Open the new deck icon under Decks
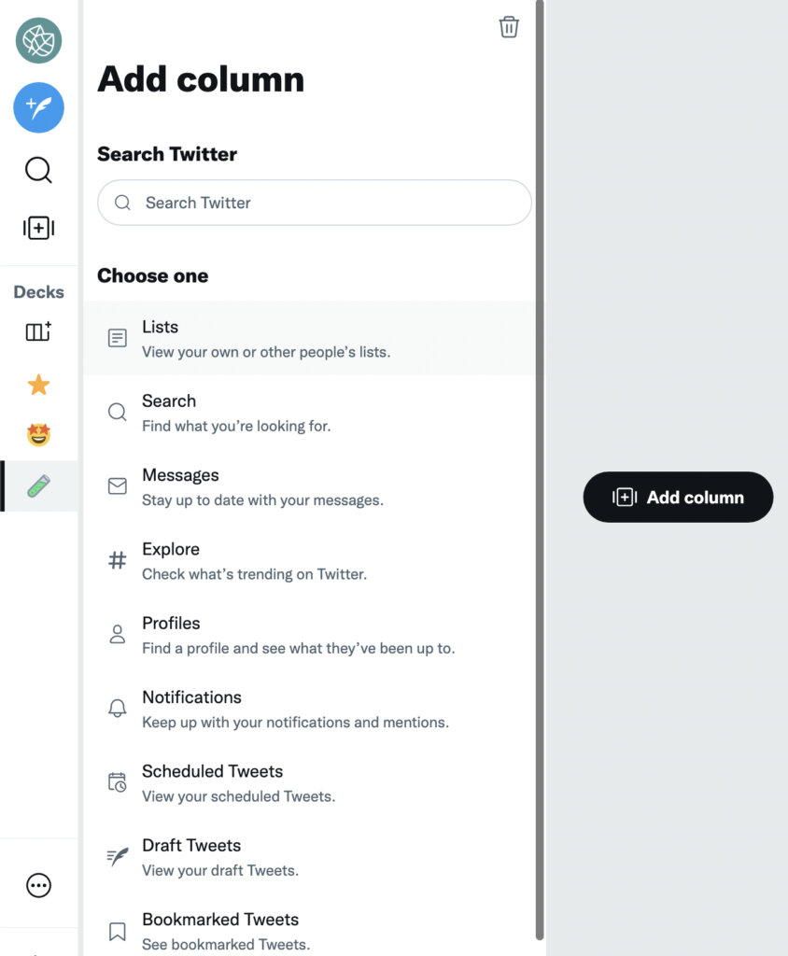 coord(38,330)
